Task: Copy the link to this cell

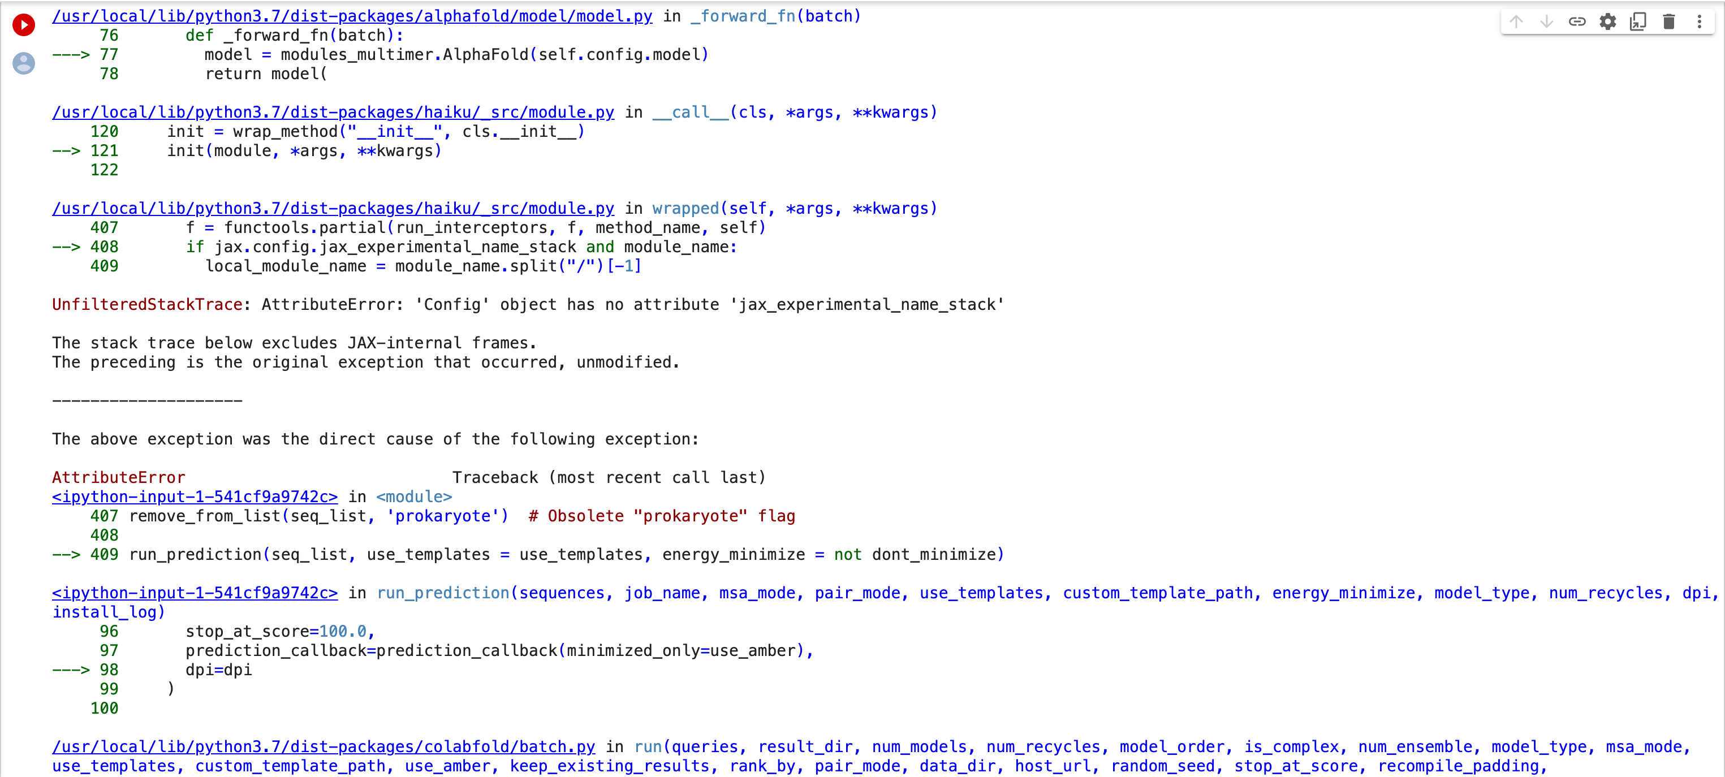Action: pyautogui.click(x=1577, y=21)
